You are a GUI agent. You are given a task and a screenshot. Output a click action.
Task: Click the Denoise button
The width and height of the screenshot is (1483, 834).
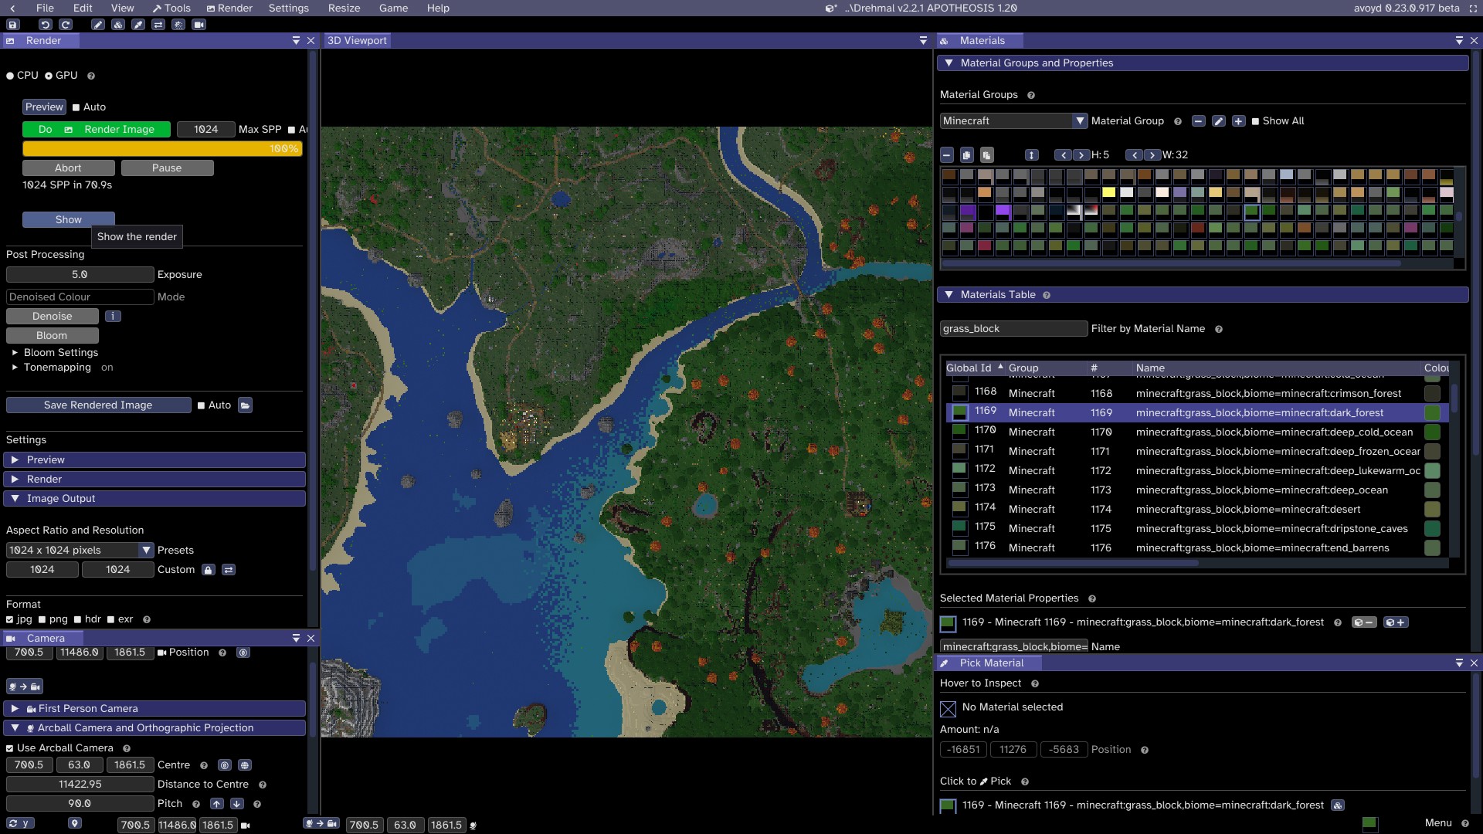point(53,317)
